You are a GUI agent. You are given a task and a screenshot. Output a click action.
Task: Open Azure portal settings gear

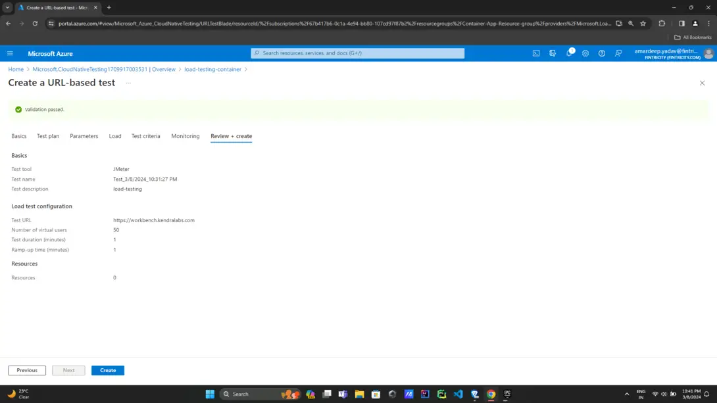coord(585,53)
